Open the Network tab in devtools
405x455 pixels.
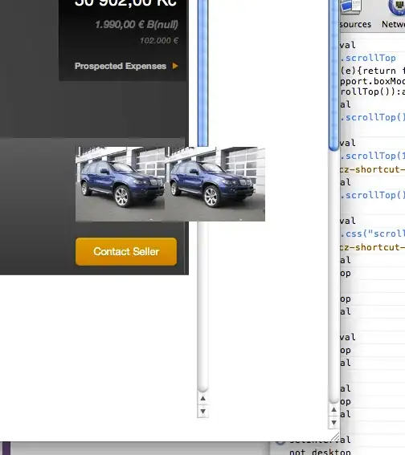tap(394, 24)
